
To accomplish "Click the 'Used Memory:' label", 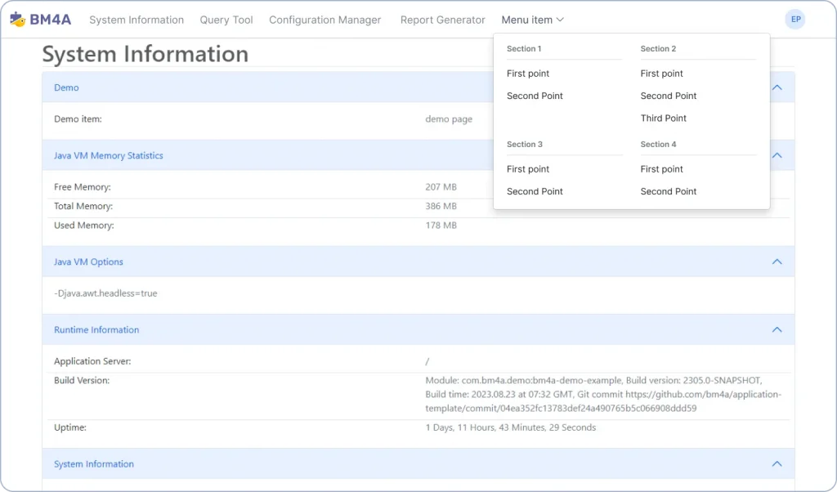I will (x=84, y=226).
